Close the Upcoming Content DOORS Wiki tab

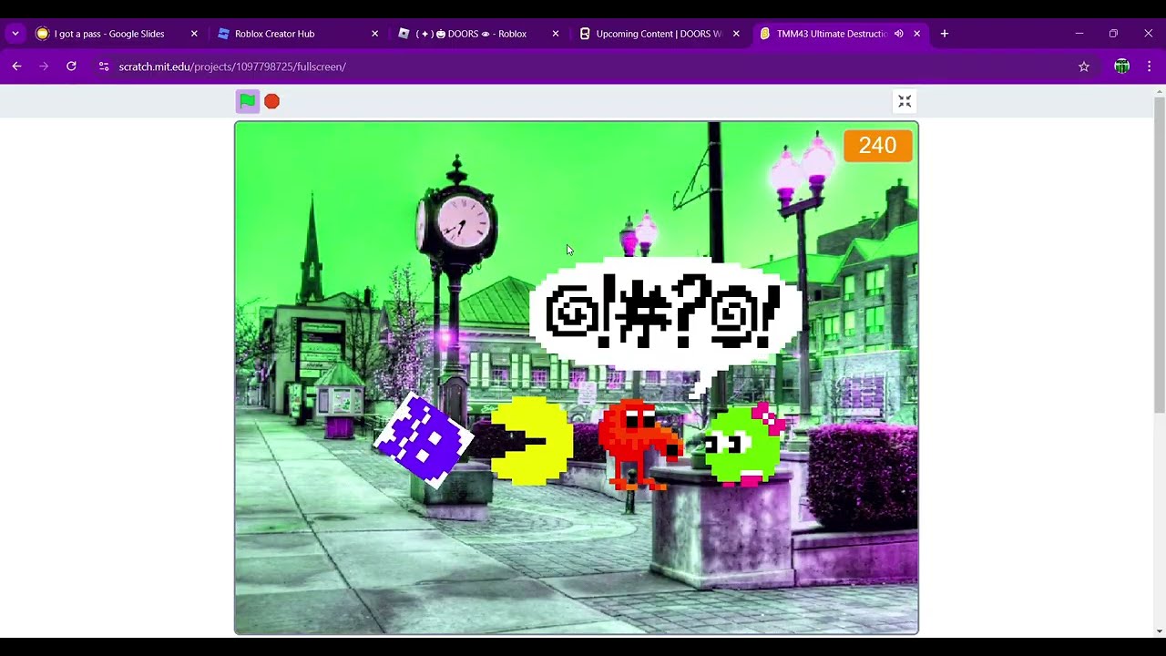(736, 34)
